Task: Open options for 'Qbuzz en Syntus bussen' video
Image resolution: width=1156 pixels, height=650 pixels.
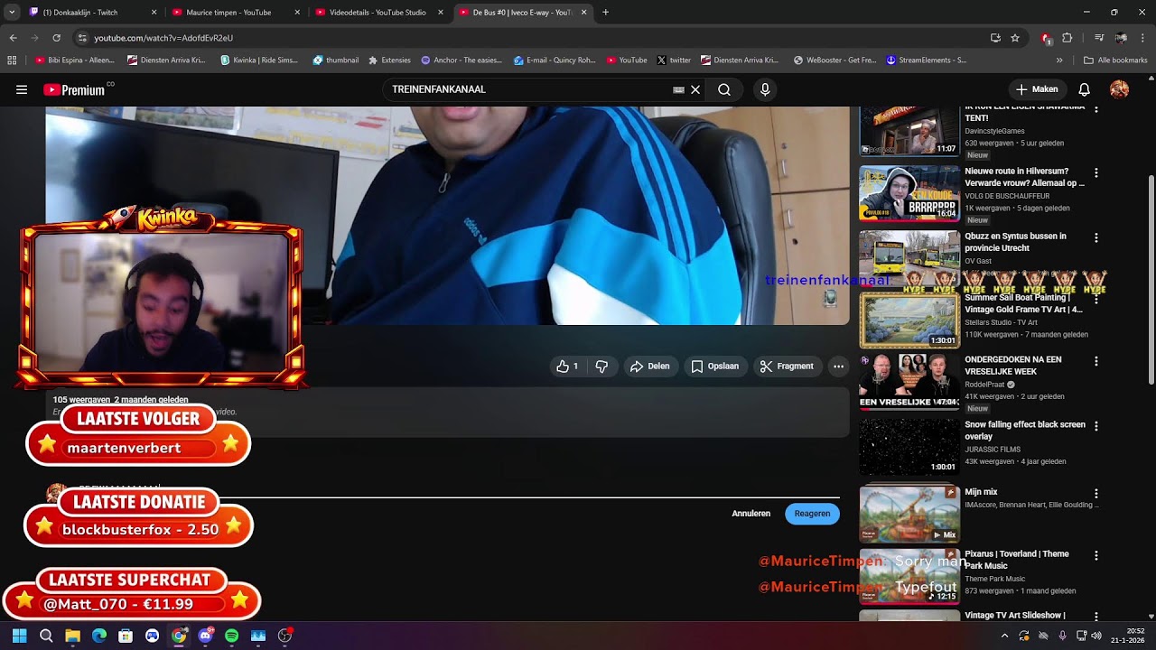Action: 1096,237
